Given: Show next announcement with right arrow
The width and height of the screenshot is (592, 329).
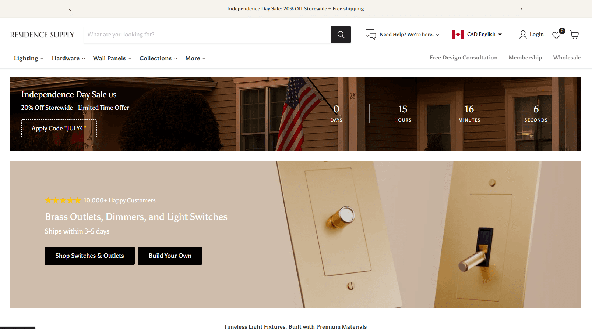Looking at the screenshot, I should click(x=521, y=9).
